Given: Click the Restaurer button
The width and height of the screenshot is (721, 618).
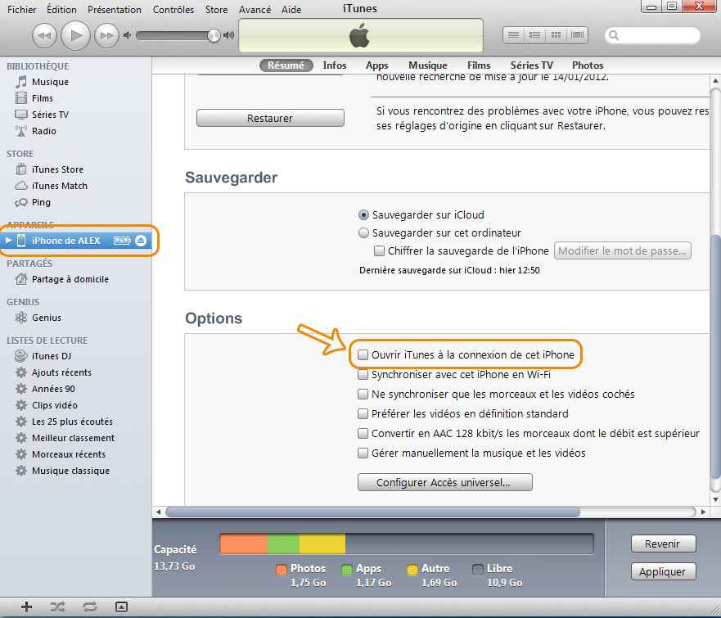Looking at the screenshot, I should (x=270, y=118).
